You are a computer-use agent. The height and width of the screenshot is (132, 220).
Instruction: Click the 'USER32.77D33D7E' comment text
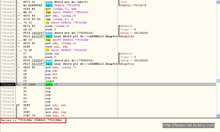tap(133, 6)
